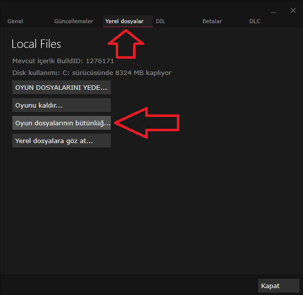The width and height of the screenshot is (303, 295).
Task: Browse files with Yerel dosyalara göz at...
Action: pyautogui.click(x=61, y=141)
